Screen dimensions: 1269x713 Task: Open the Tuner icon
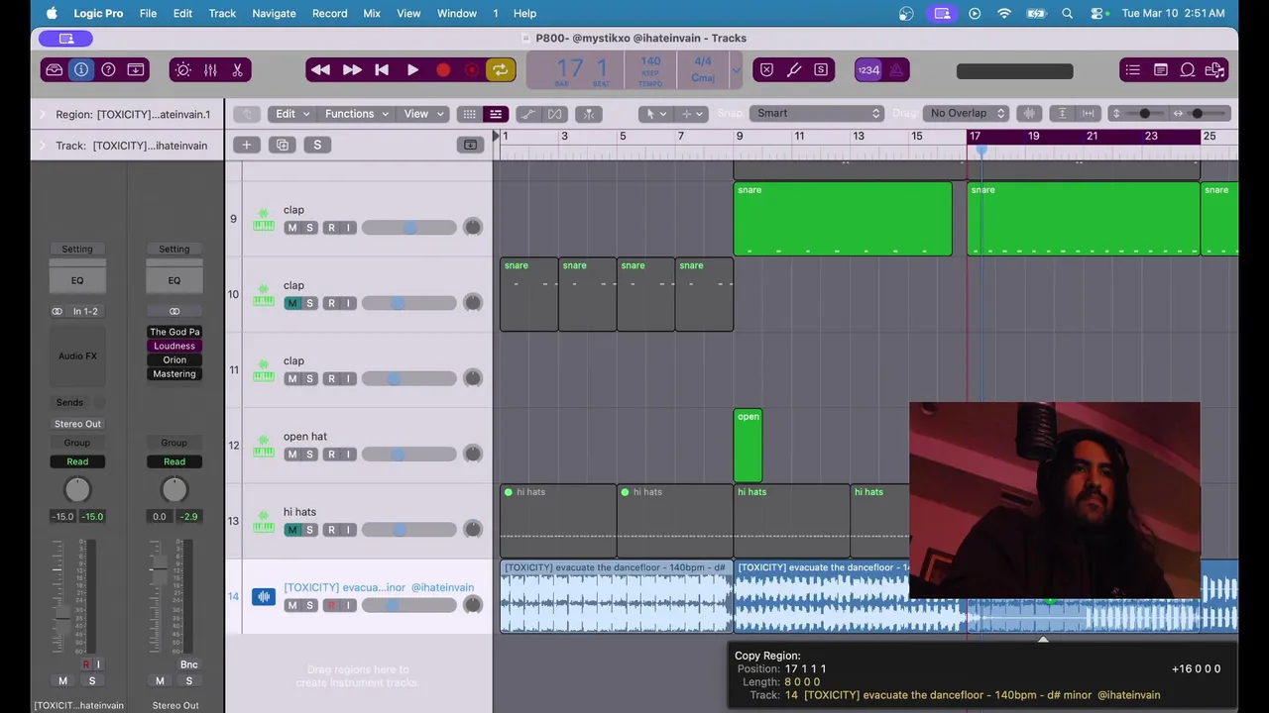coord(794,70)
